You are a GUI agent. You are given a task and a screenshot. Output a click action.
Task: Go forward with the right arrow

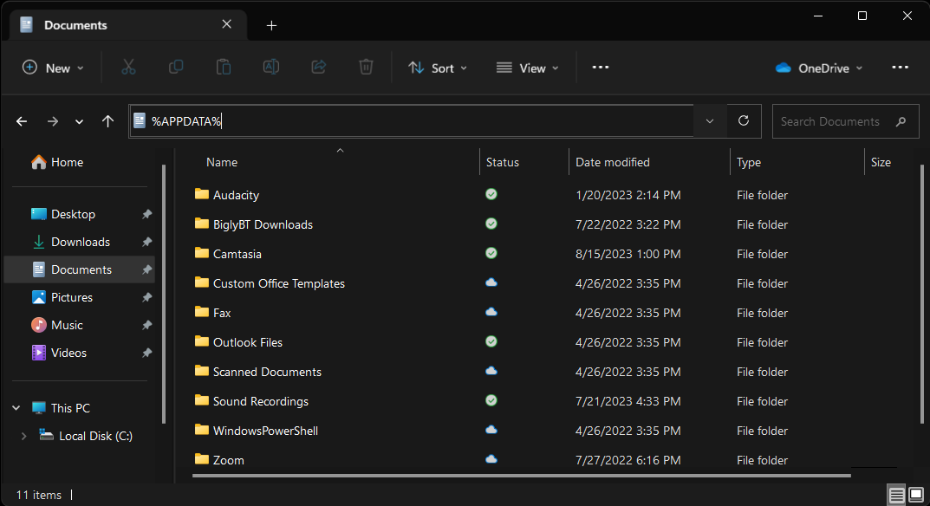(53, 121)
